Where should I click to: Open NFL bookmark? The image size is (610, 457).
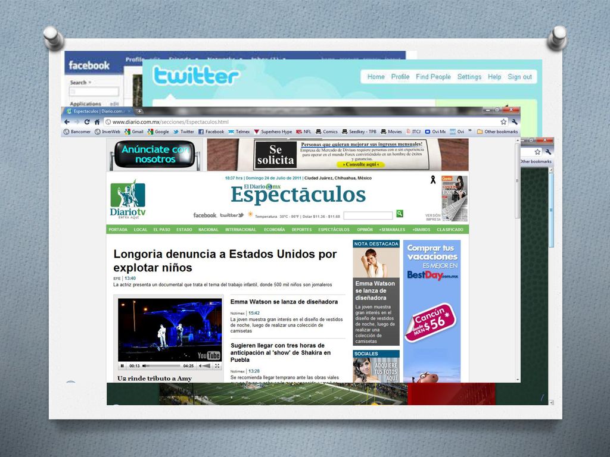[304, 132]
